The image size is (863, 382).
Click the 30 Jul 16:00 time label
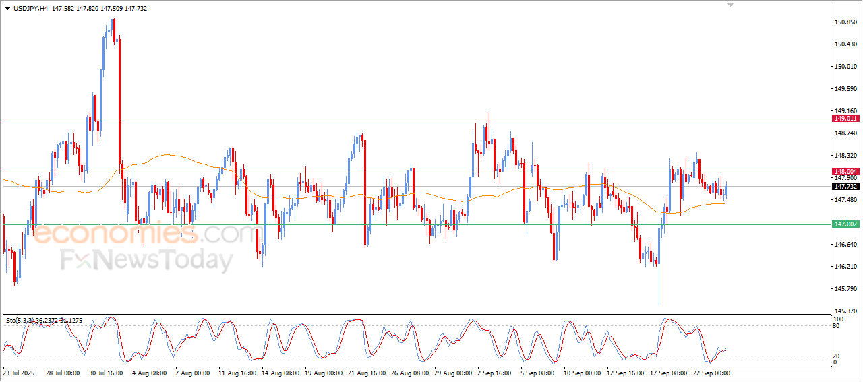pyautogui.click(x=105, y=372)
